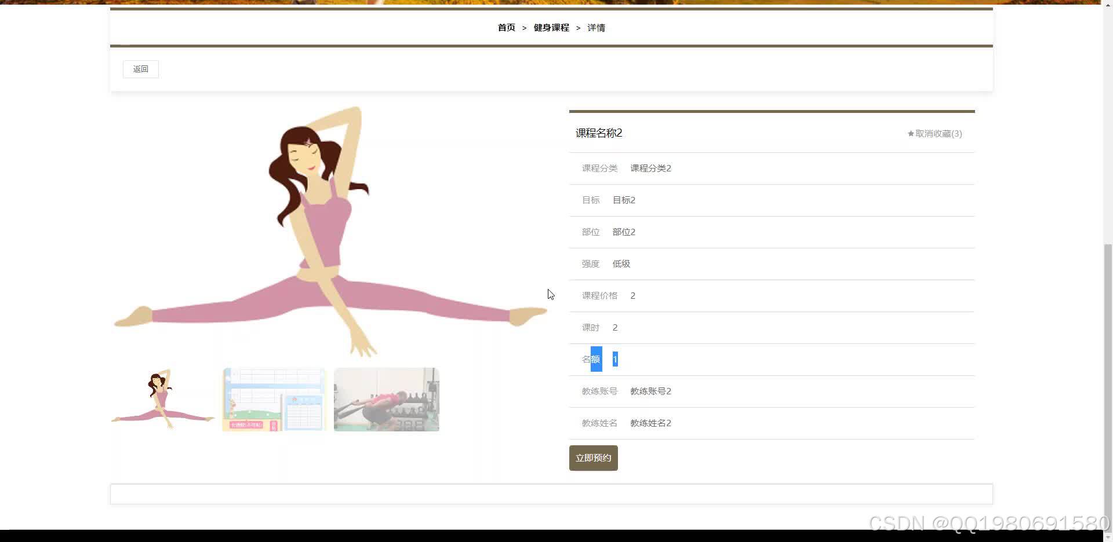Open 健身课程 from the breadcrumb
This screenshot has width=1113, height=542.
pyautogui.click(x=551, y=27)
